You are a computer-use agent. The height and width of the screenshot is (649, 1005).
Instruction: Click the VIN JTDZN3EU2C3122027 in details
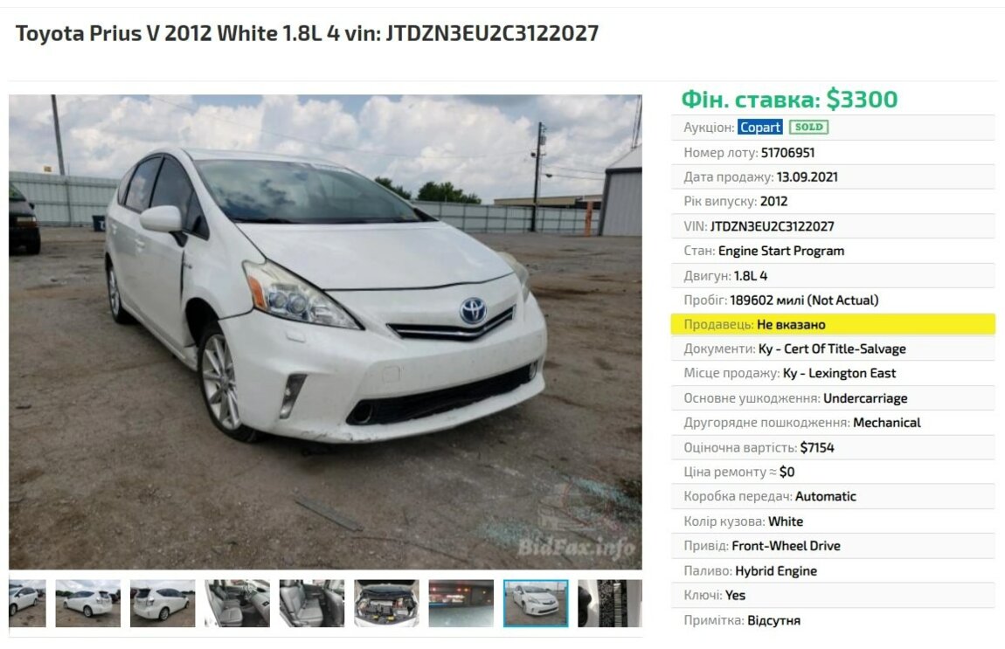[773, 226]
